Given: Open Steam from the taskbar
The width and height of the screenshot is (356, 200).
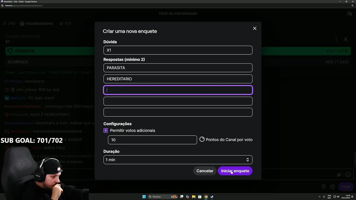Looking at the screenshot, I should pos(212,197).
